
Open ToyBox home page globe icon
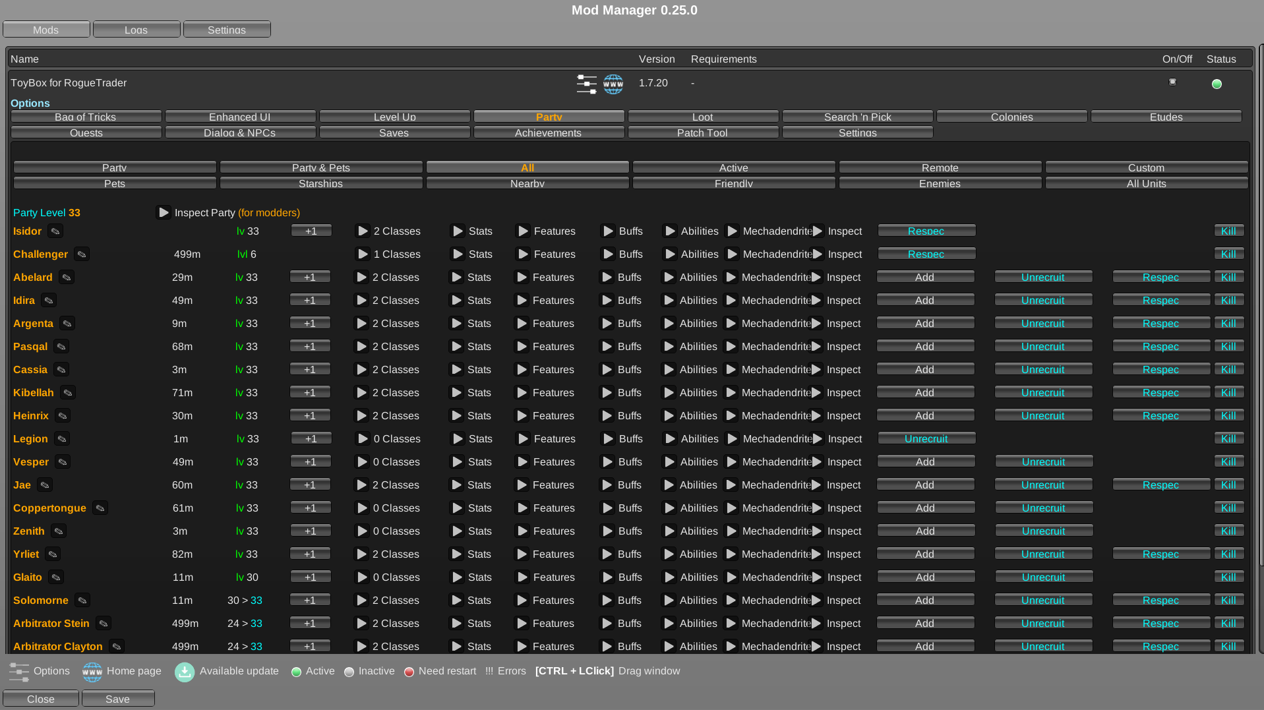point(613,84)
